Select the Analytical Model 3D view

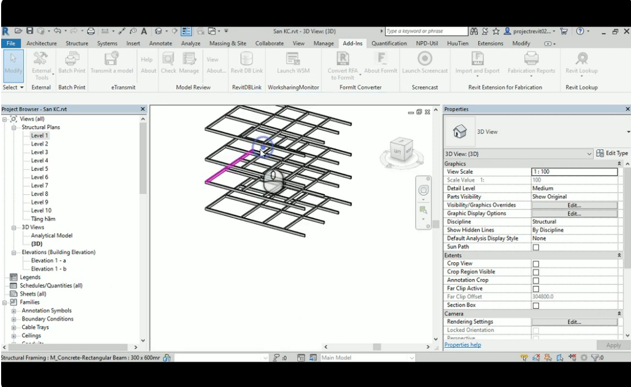[x=52, y=236]
